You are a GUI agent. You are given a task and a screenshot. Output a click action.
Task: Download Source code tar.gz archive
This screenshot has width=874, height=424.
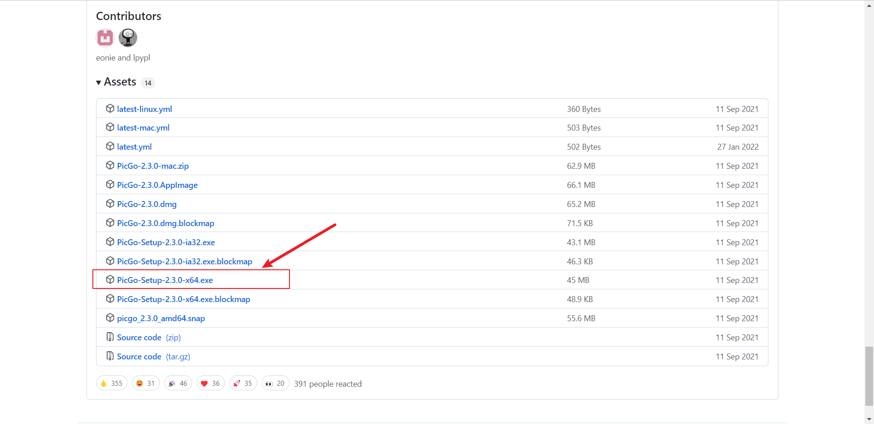153,357
